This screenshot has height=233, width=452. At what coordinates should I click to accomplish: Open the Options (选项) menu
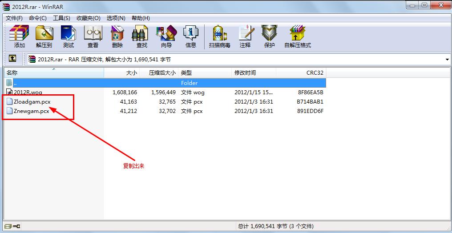click(x=116, y=18)
